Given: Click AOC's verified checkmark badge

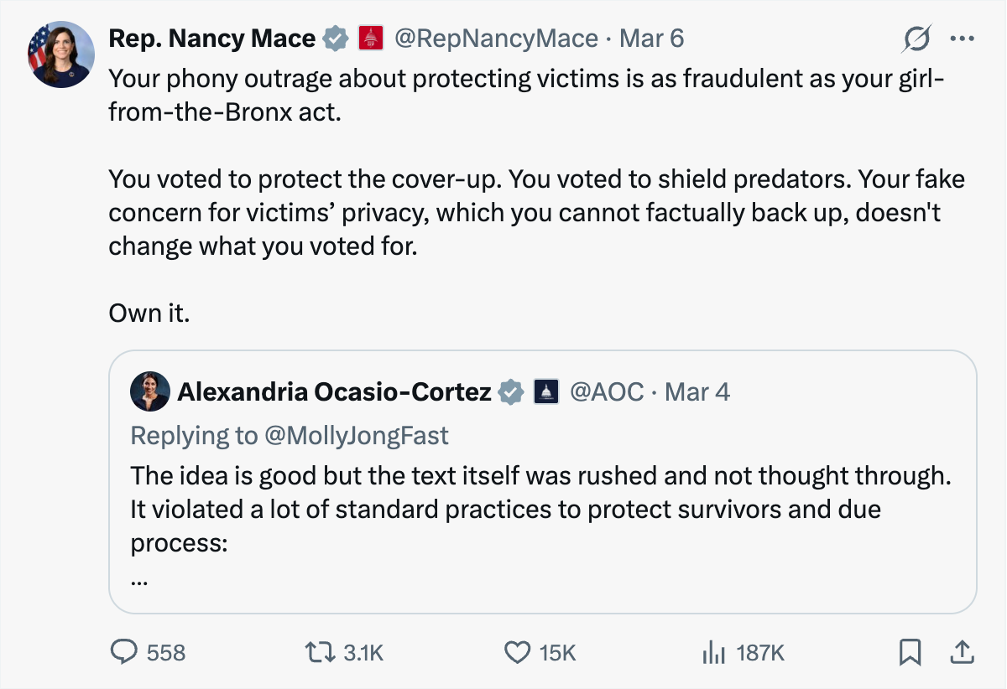Looking at the screenshot, I should point(512,391).
